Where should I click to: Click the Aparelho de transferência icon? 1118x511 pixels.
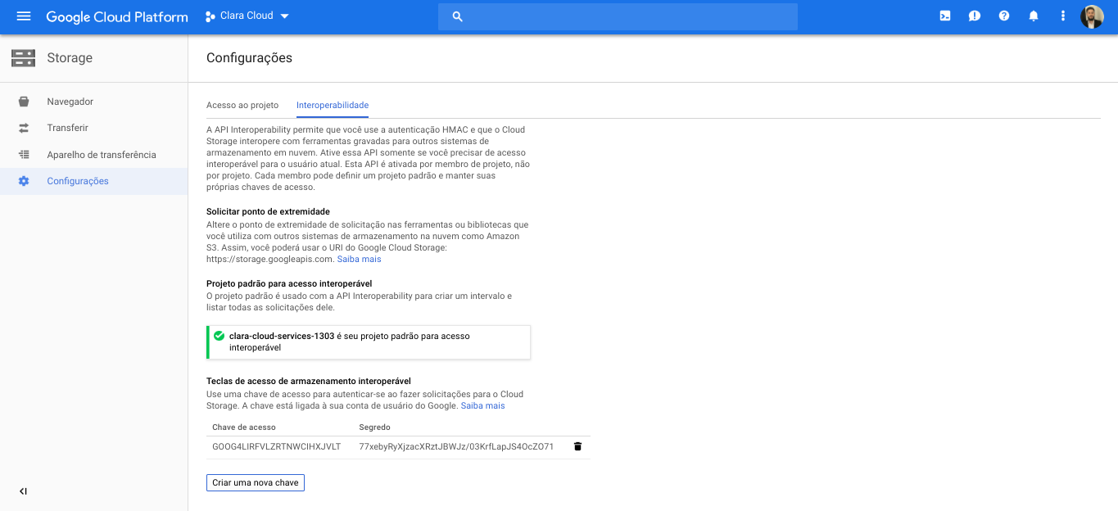[x=24, y=155]
